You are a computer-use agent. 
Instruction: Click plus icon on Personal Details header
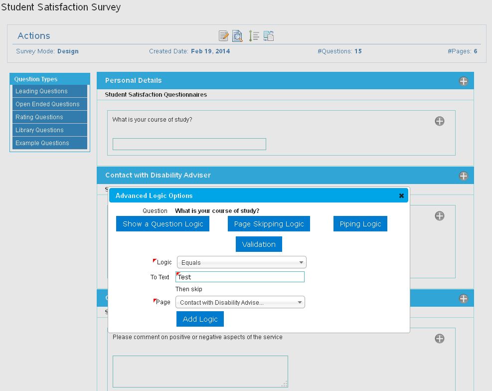464,81
